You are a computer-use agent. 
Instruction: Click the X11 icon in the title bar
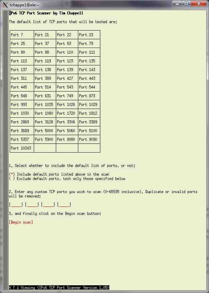click(x=5, y=4)
